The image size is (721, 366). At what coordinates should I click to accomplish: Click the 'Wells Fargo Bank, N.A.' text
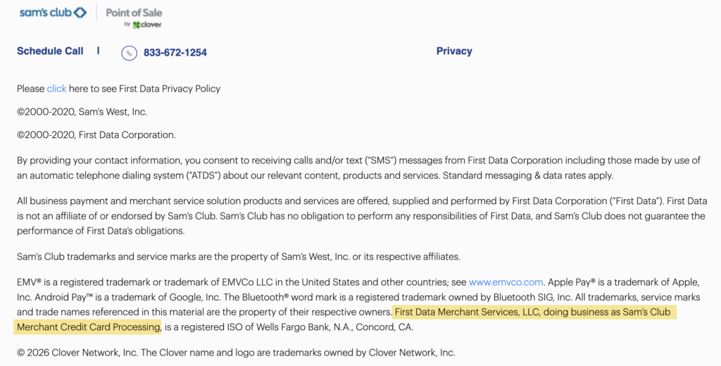point(315,327)
